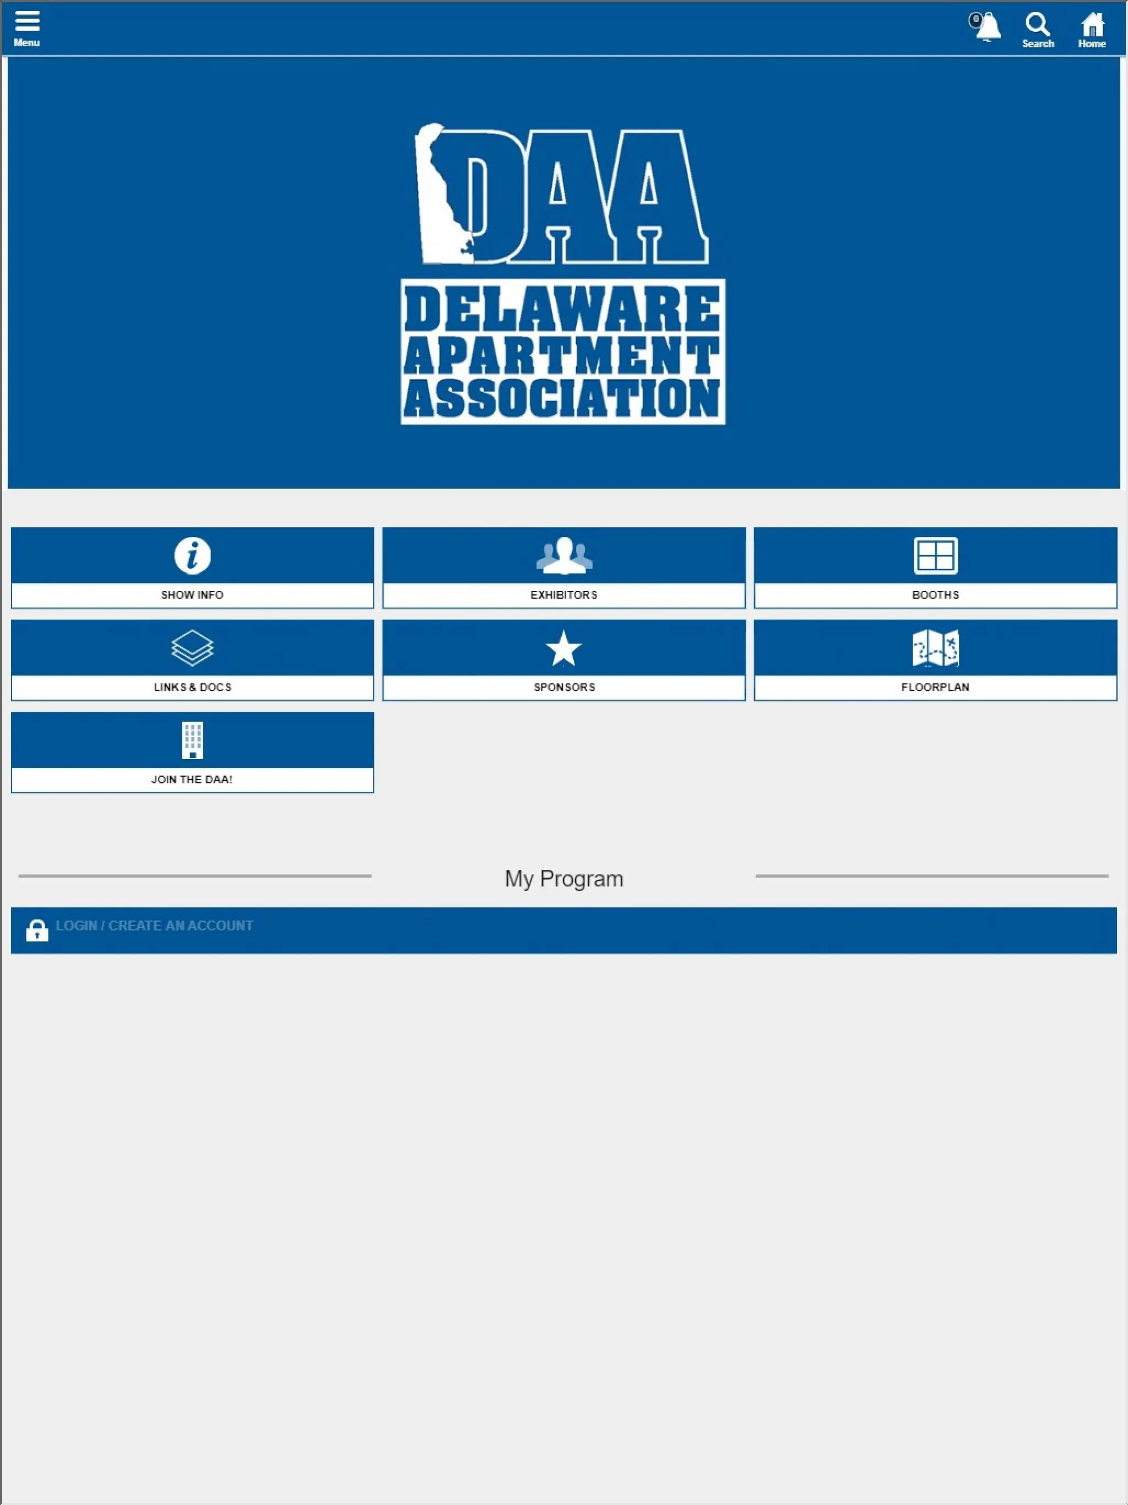Expand the My Program section

563,878
